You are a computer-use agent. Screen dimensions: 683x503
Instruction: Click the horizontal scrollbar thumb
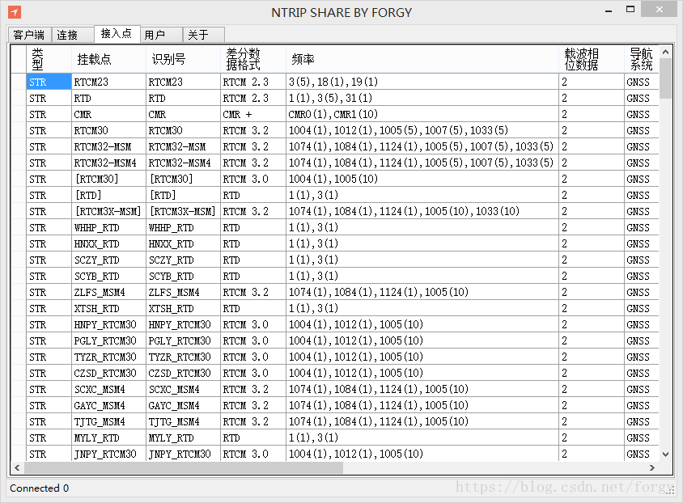point(184,467)
